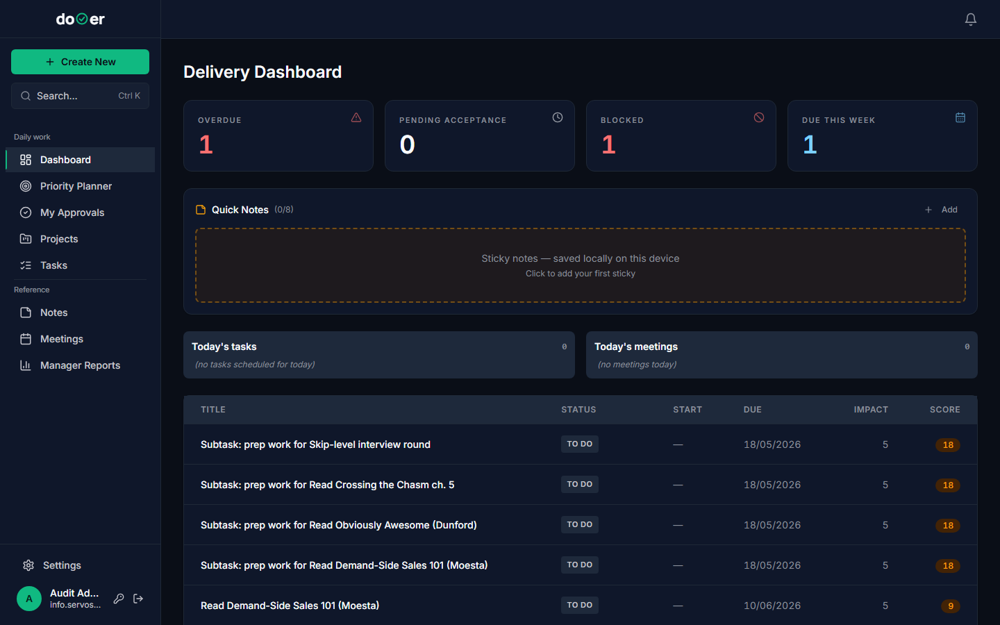The image size is (1000, 625).
Task: Navigate to Tasks
Action: tap(80, 265)
